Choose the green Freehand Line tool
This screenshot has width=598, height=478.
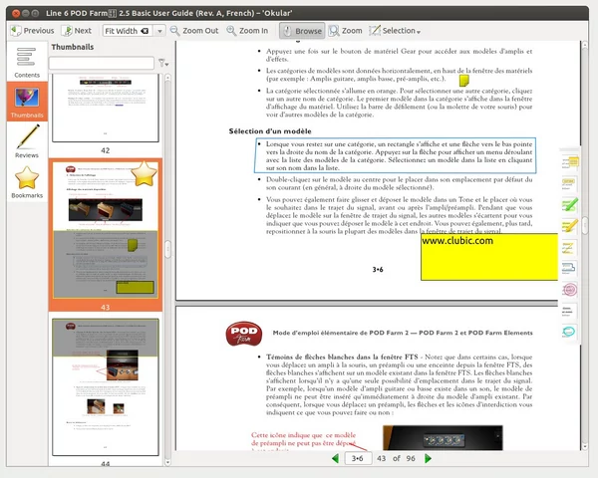click(570, 205)
